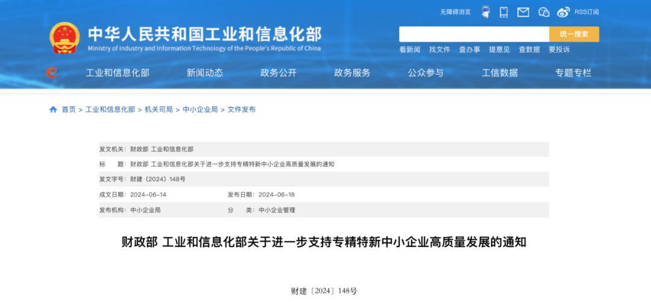Click the red swirl icon in navigation bar
The width and height of the screenshot is (651, 302).
point(52,73)
